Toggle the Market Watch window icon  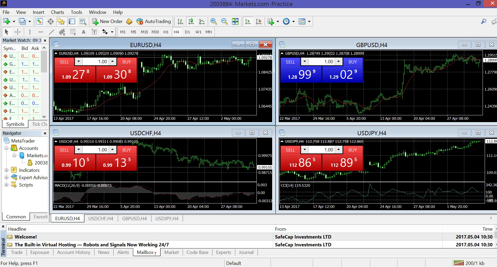40,21
